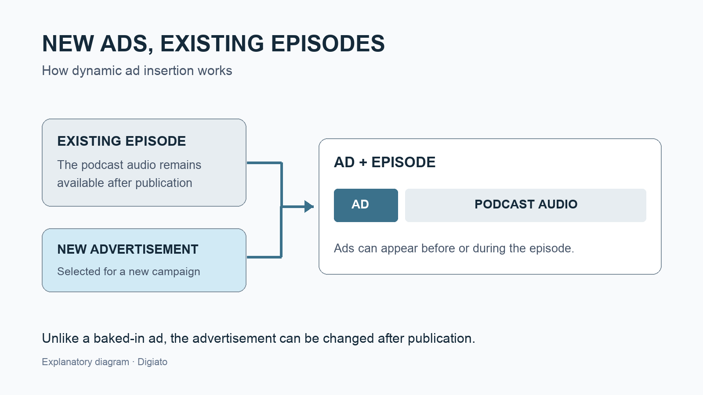Screen dimensions: 703x395
Task: Click 'The podcast audio remains available after publication' text
Action: [x=129, y=174]
